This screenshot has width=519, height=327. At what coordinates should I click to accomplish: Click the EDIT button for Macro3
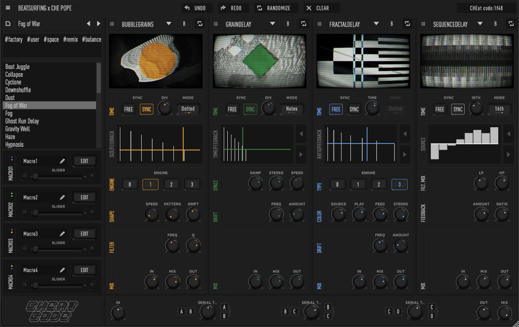[84, 234]
